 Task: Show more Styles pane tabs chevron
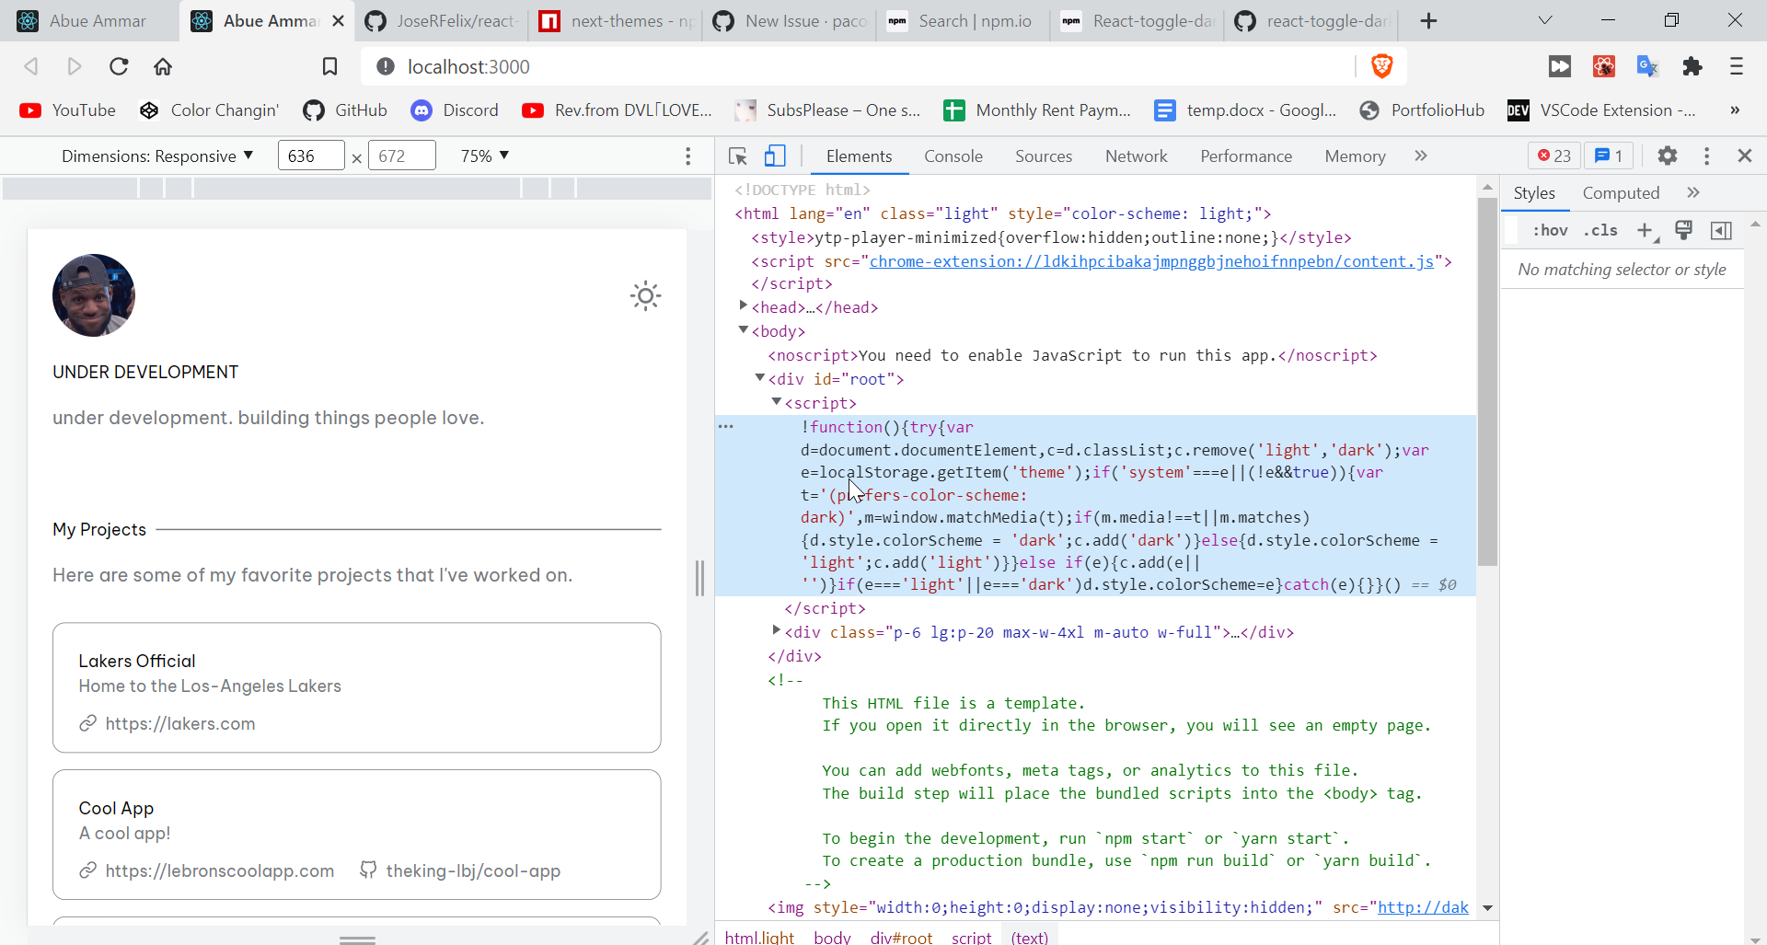click(1692, 193)
